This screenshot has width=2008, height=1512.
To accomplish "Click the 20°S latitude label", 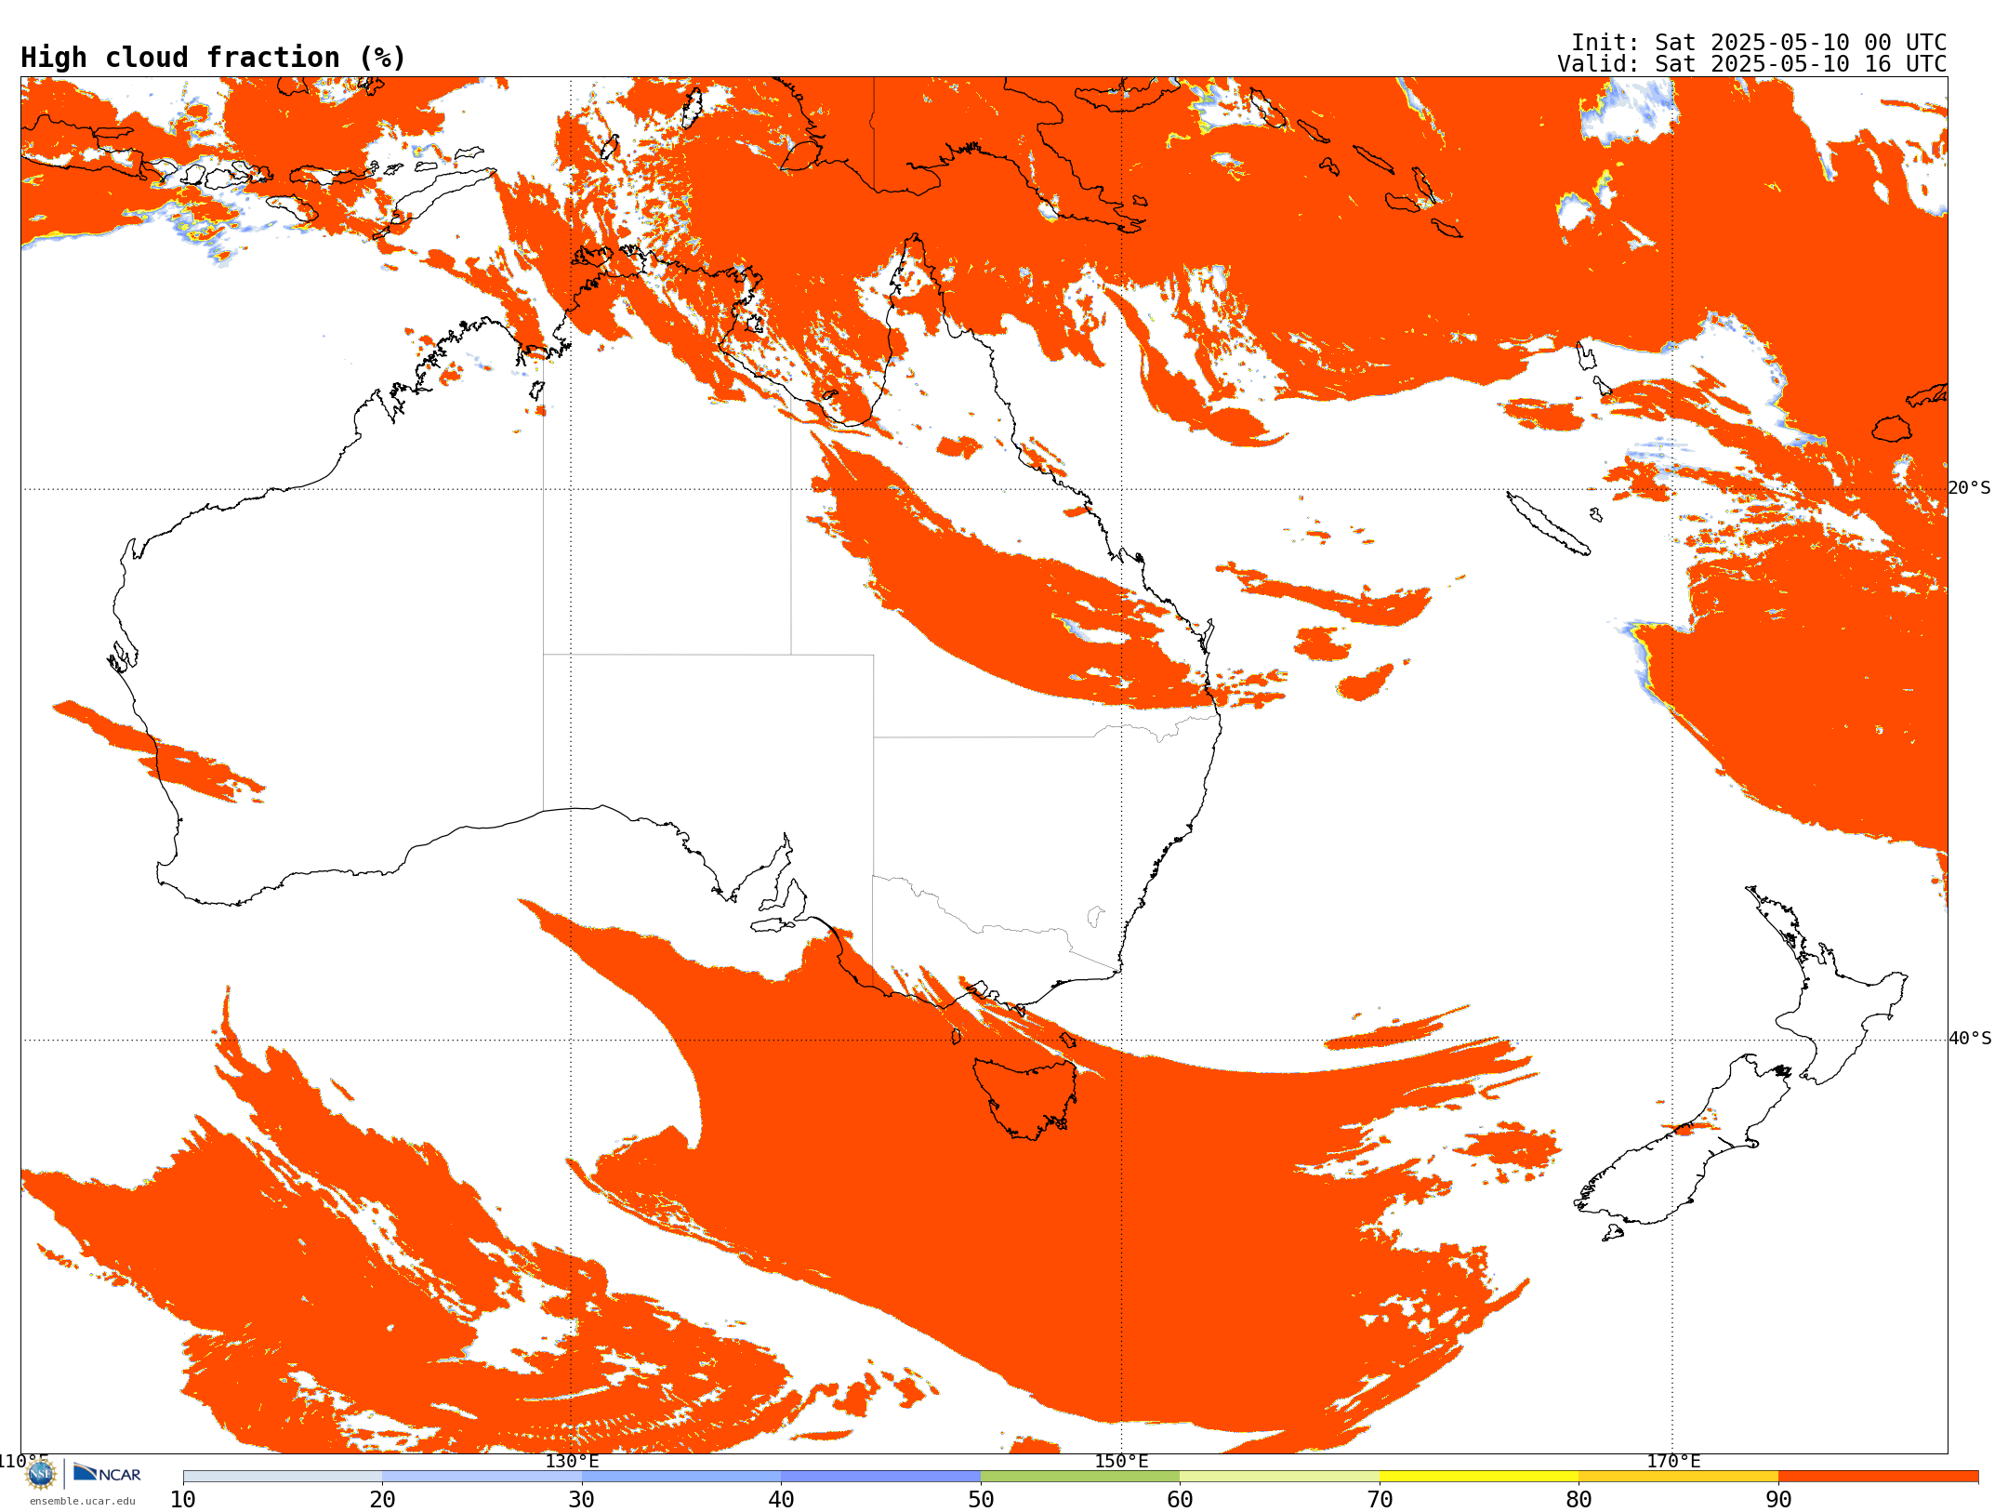I will point(1970,488).
